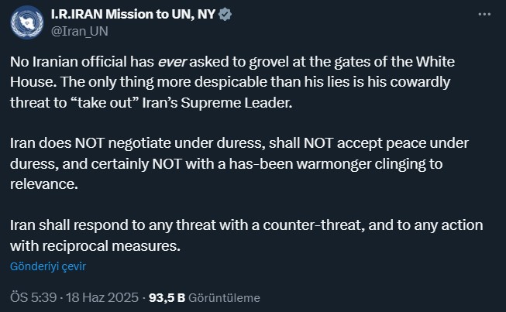The image size is (506, 312).
Task: Open the I.R.IRAN Mission to UN, NY display name
Action: click(133, 14)
